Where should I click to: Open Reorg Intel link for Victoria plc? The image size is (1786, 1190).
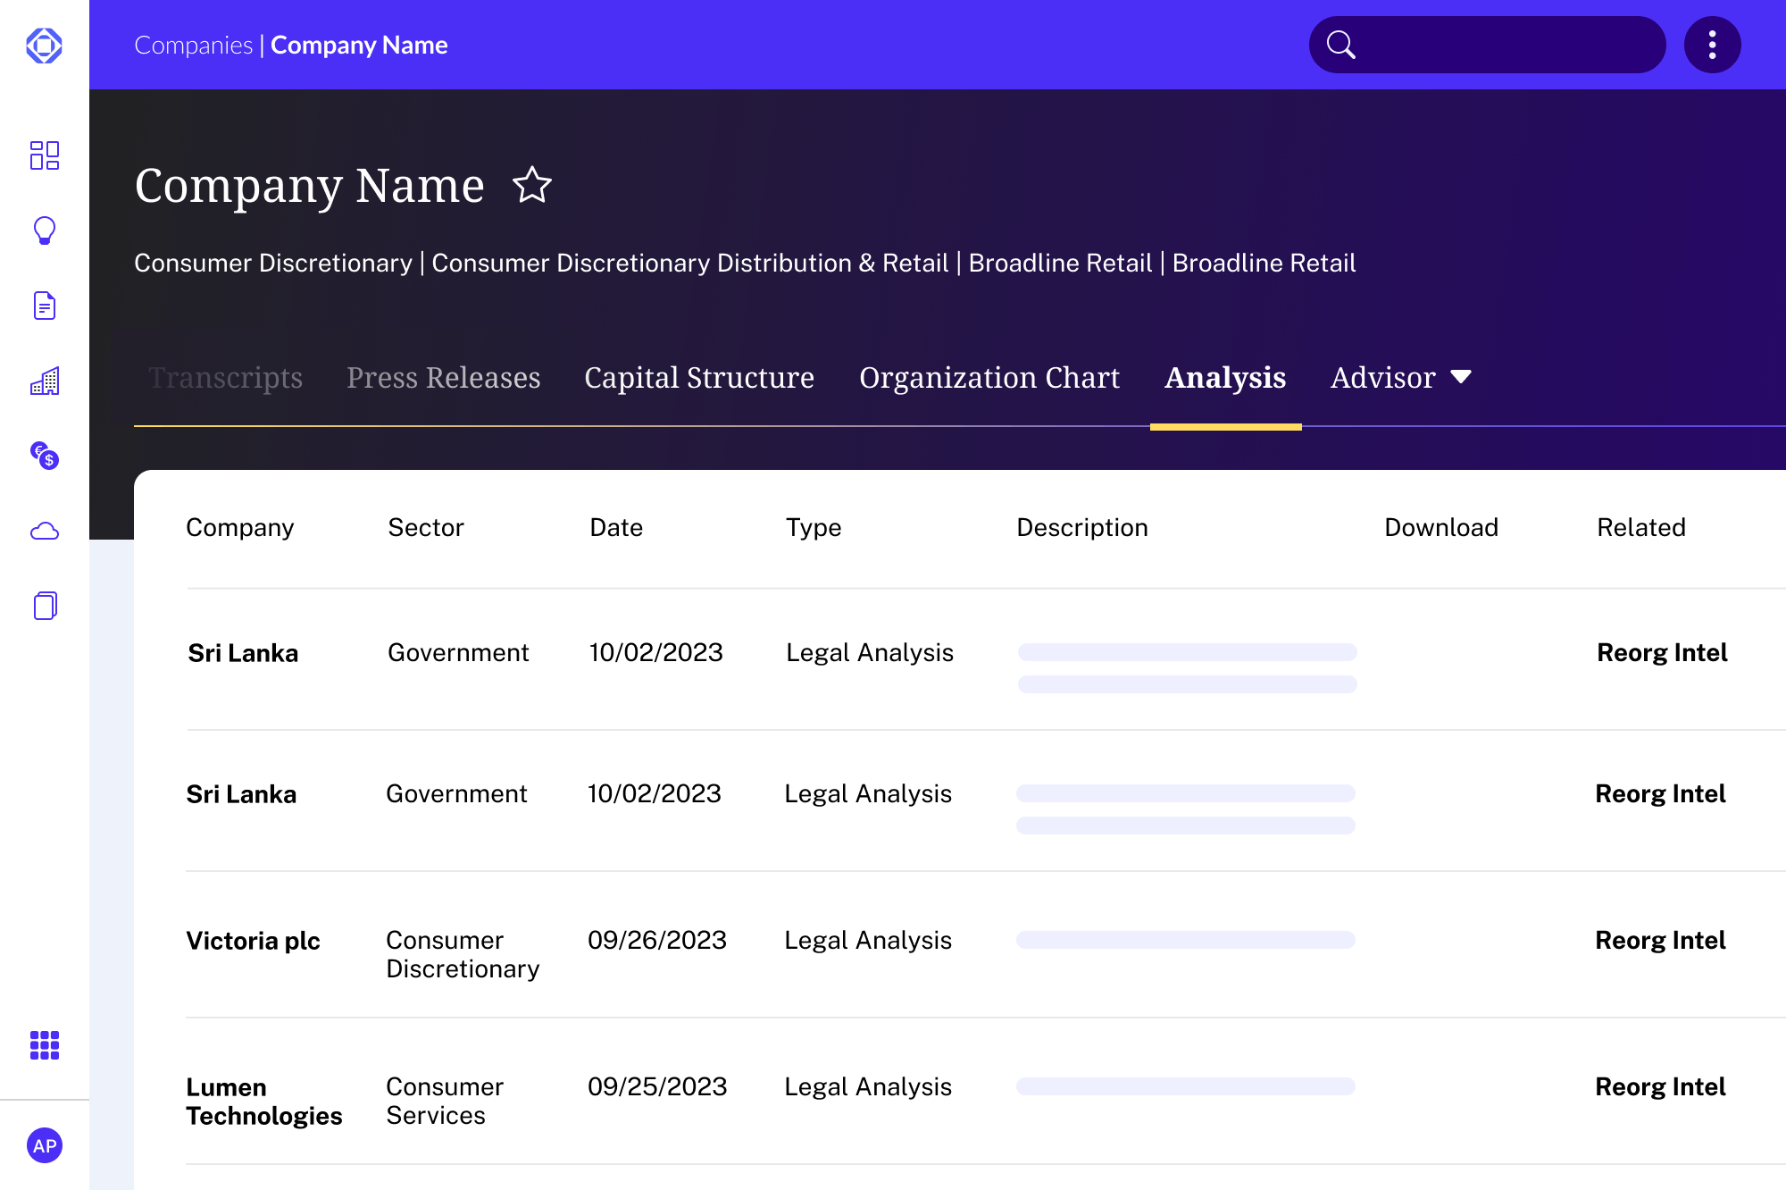coord(1660,941)
